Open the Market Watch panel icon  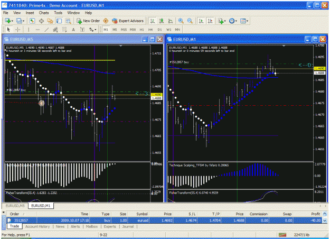click(x=32, y=21)
